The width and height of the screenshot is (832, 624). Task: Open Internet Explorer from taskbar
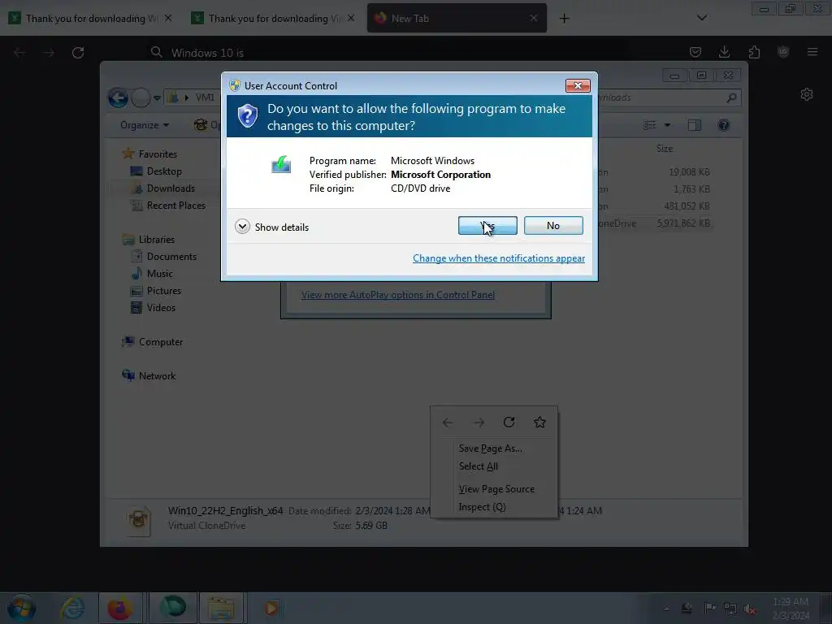tap(71, 608)
